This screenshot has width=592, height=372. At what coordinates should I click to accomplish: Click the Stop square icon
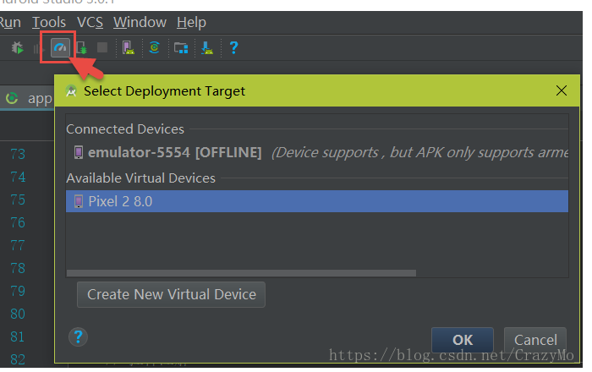coord(102,48)
